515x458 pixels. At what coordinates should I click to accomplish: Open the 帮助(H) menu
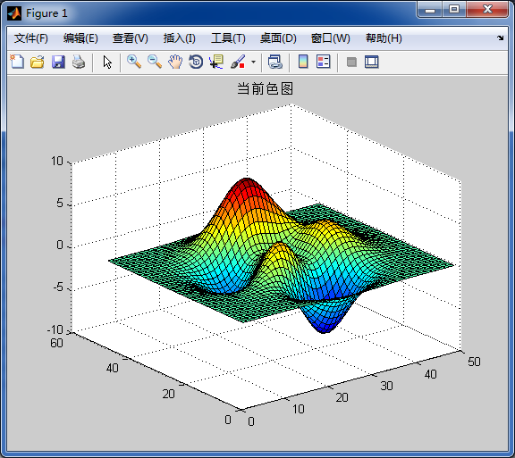coord(384,38)
